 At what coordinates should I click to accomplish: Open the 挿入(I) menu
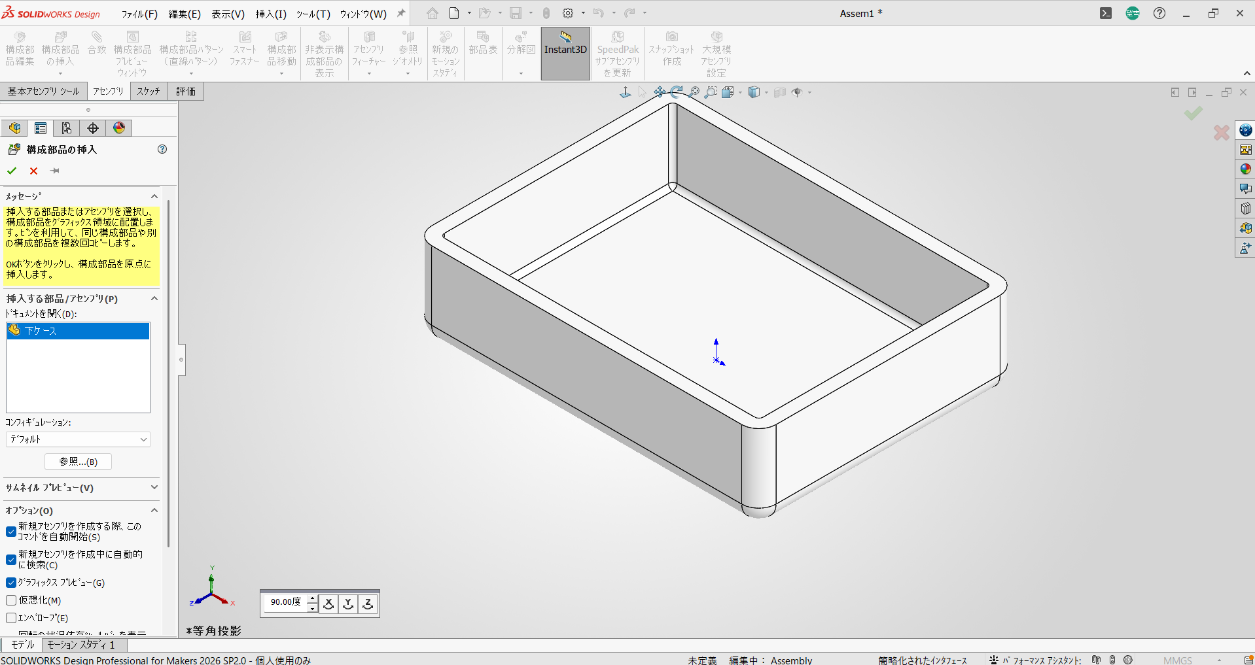(x=271, y=14)
